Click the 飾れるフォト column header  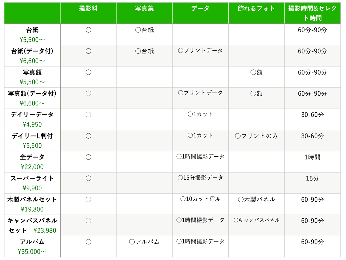[256, 9]
